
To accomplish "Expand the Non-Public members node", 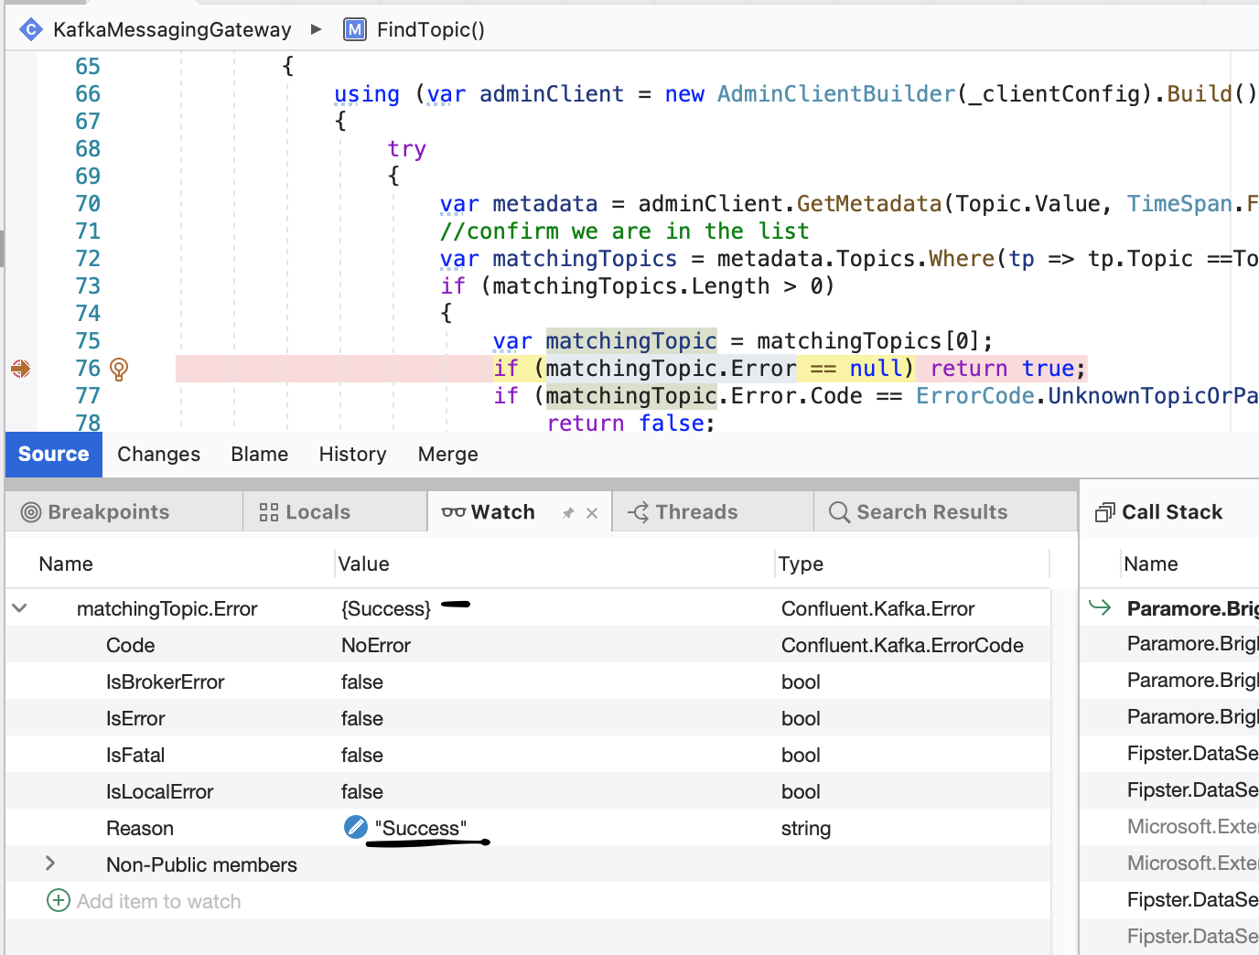I will pos(50,864).
